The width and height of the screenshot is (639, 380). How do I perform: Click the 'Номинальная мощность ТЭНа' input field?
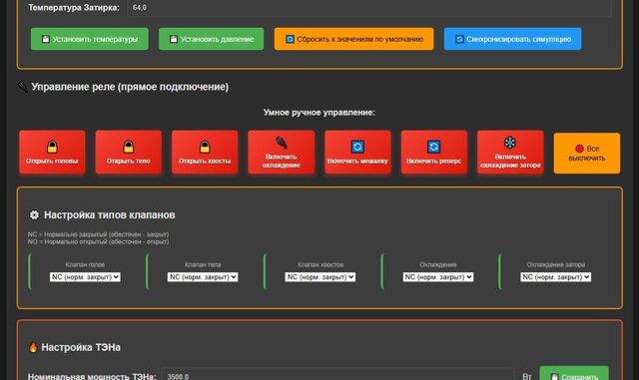click(337, 375)
